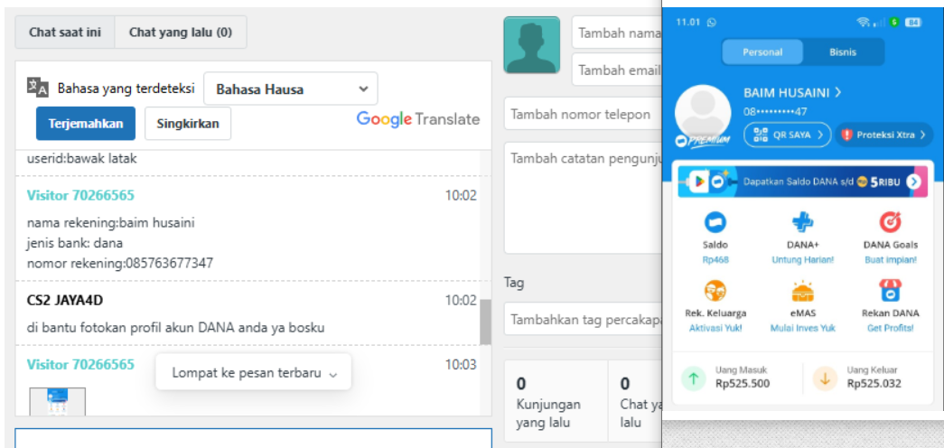Click the Dapatkan Saldo DANA promo banner
Viewport: 944px width, 448px height.
click(802, 182)
